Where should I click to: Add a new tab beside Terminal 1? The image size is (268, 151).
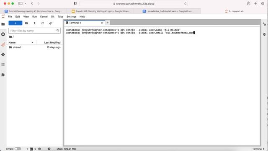(108, 23)
